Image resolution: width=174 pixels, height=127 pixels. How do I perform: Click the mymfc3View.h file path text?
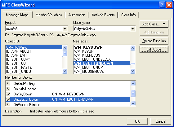pyautogui.click(x=27, y=35)
